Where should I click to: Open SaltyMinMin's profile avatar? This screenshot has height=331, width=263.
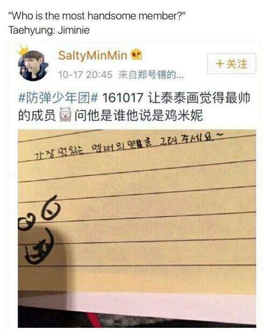coord(33,66)
